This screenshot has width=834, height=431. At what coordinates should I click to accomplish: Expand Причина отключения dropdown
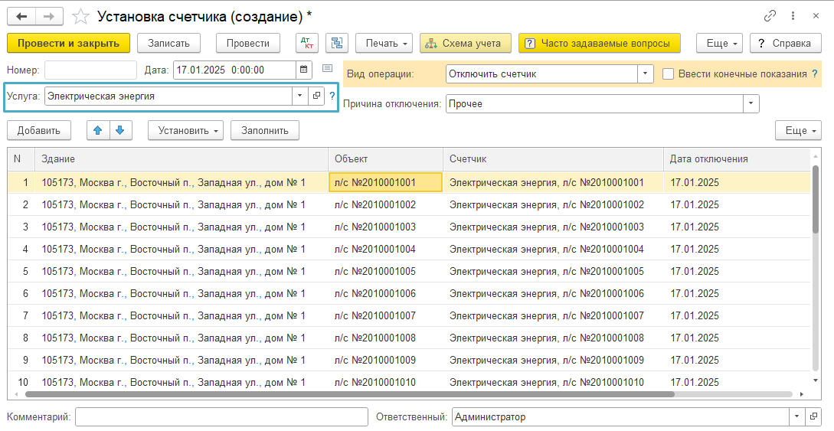[751, 103]
